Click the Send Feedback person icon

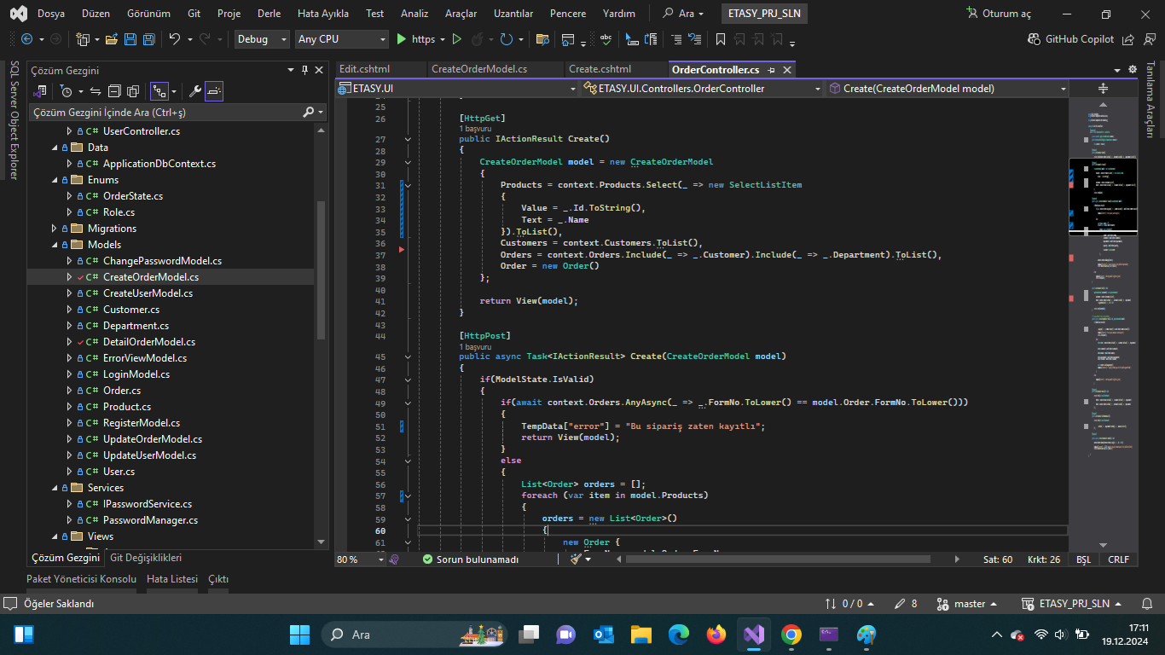pyautogui.click(x=1148, y=39)
